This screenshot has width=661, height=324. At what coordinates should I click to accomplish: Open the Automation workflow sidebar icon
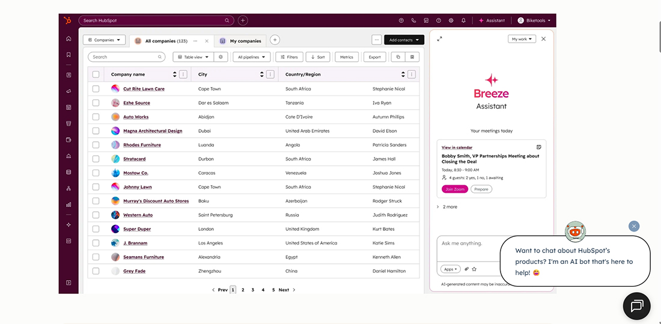[69, 189]
